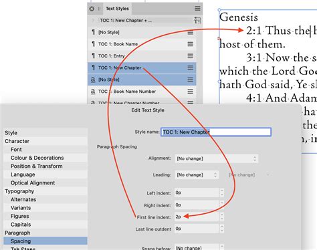317x250 pixels.
Task: Click the First line indent field
Action: pos(197,217)
